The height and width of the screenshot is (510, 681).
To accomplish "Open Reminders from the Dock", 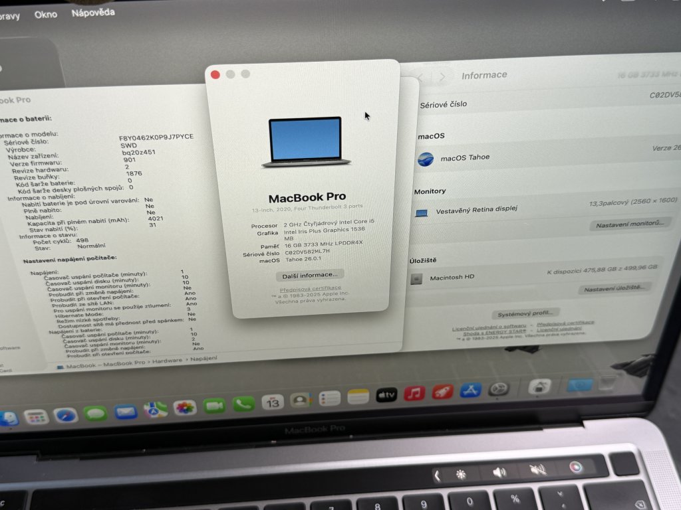I will tap(330, 398).
